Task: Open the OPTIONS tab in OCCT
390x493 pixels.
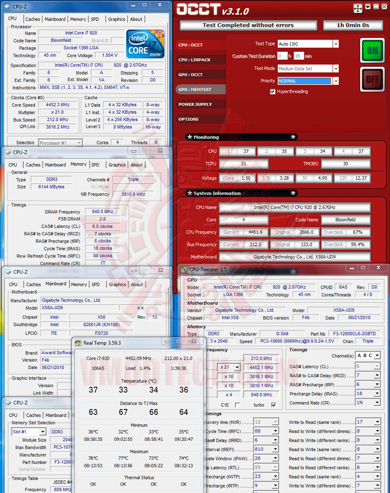Action: click(200, 119)
